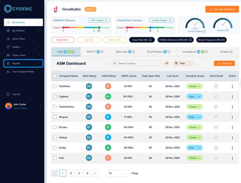Screen dimensions: 241x183
Task: Click the info icon on the Email Breach tab
Action: (169, 52)
